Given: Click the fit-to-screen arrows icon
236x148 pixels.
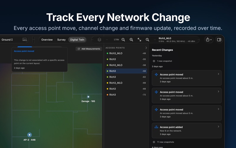Looking at the screenshot, I should point(139,40).
